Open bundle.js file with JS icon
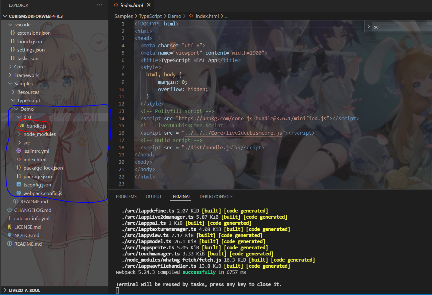The height and width of the screenshot is (295, 432). [36, 126]
